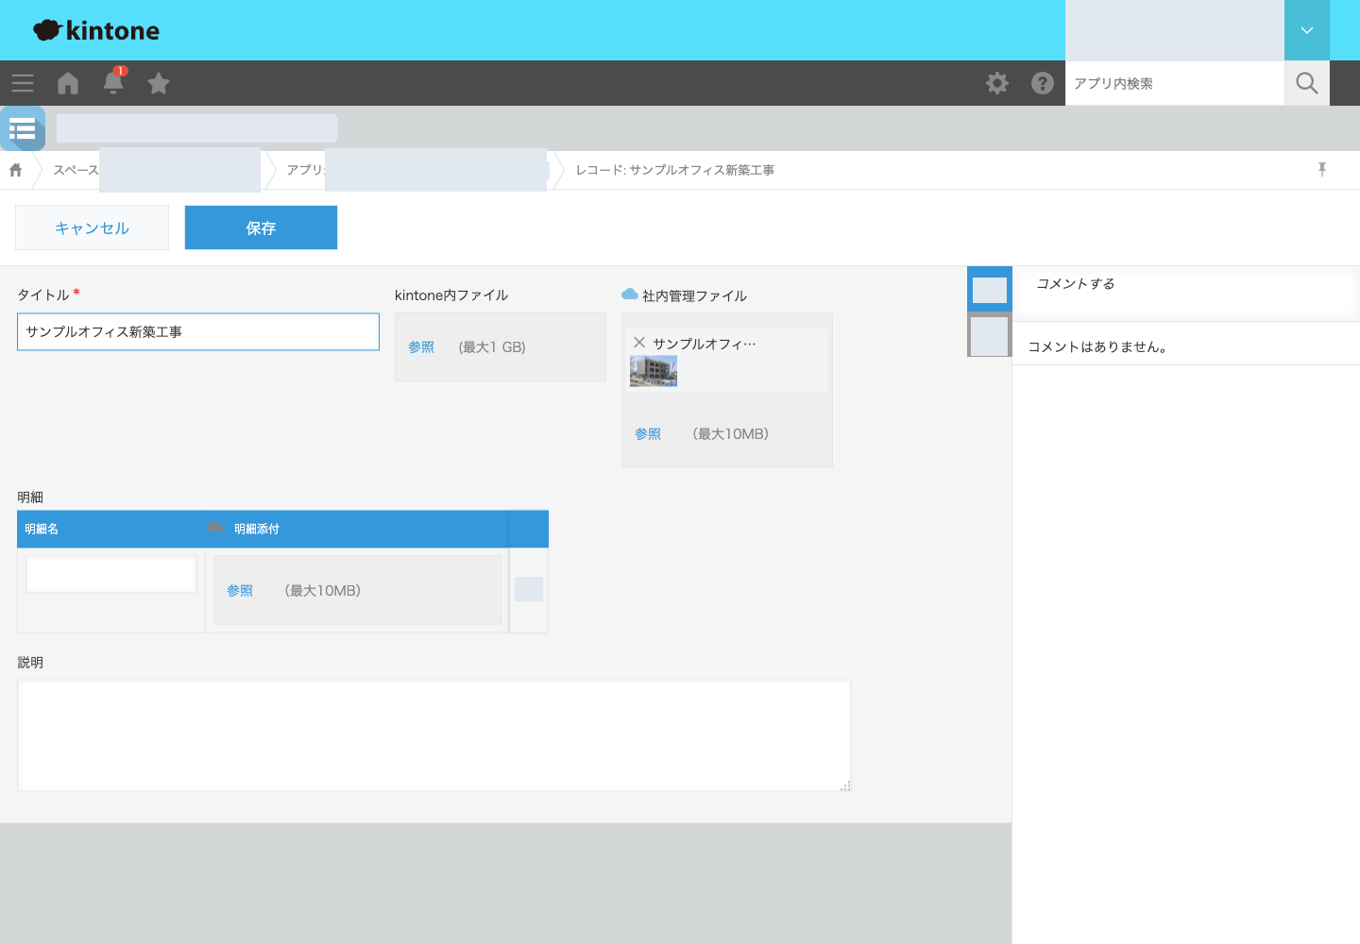Focus the タイトル input field
Image resolution: width=1360 pixels, height=944 pixels.
[x=198, y=332]
